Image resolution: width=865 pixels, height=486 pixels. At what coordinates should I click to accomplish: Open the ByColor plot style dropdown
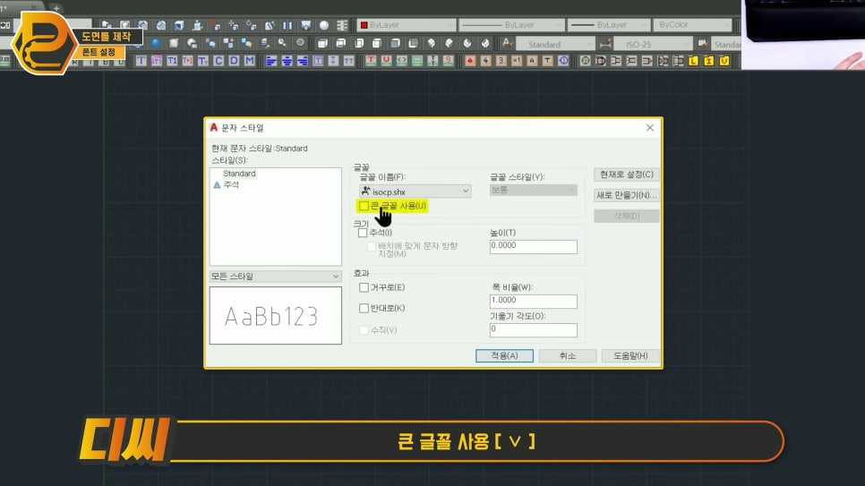tap(692, 25)
